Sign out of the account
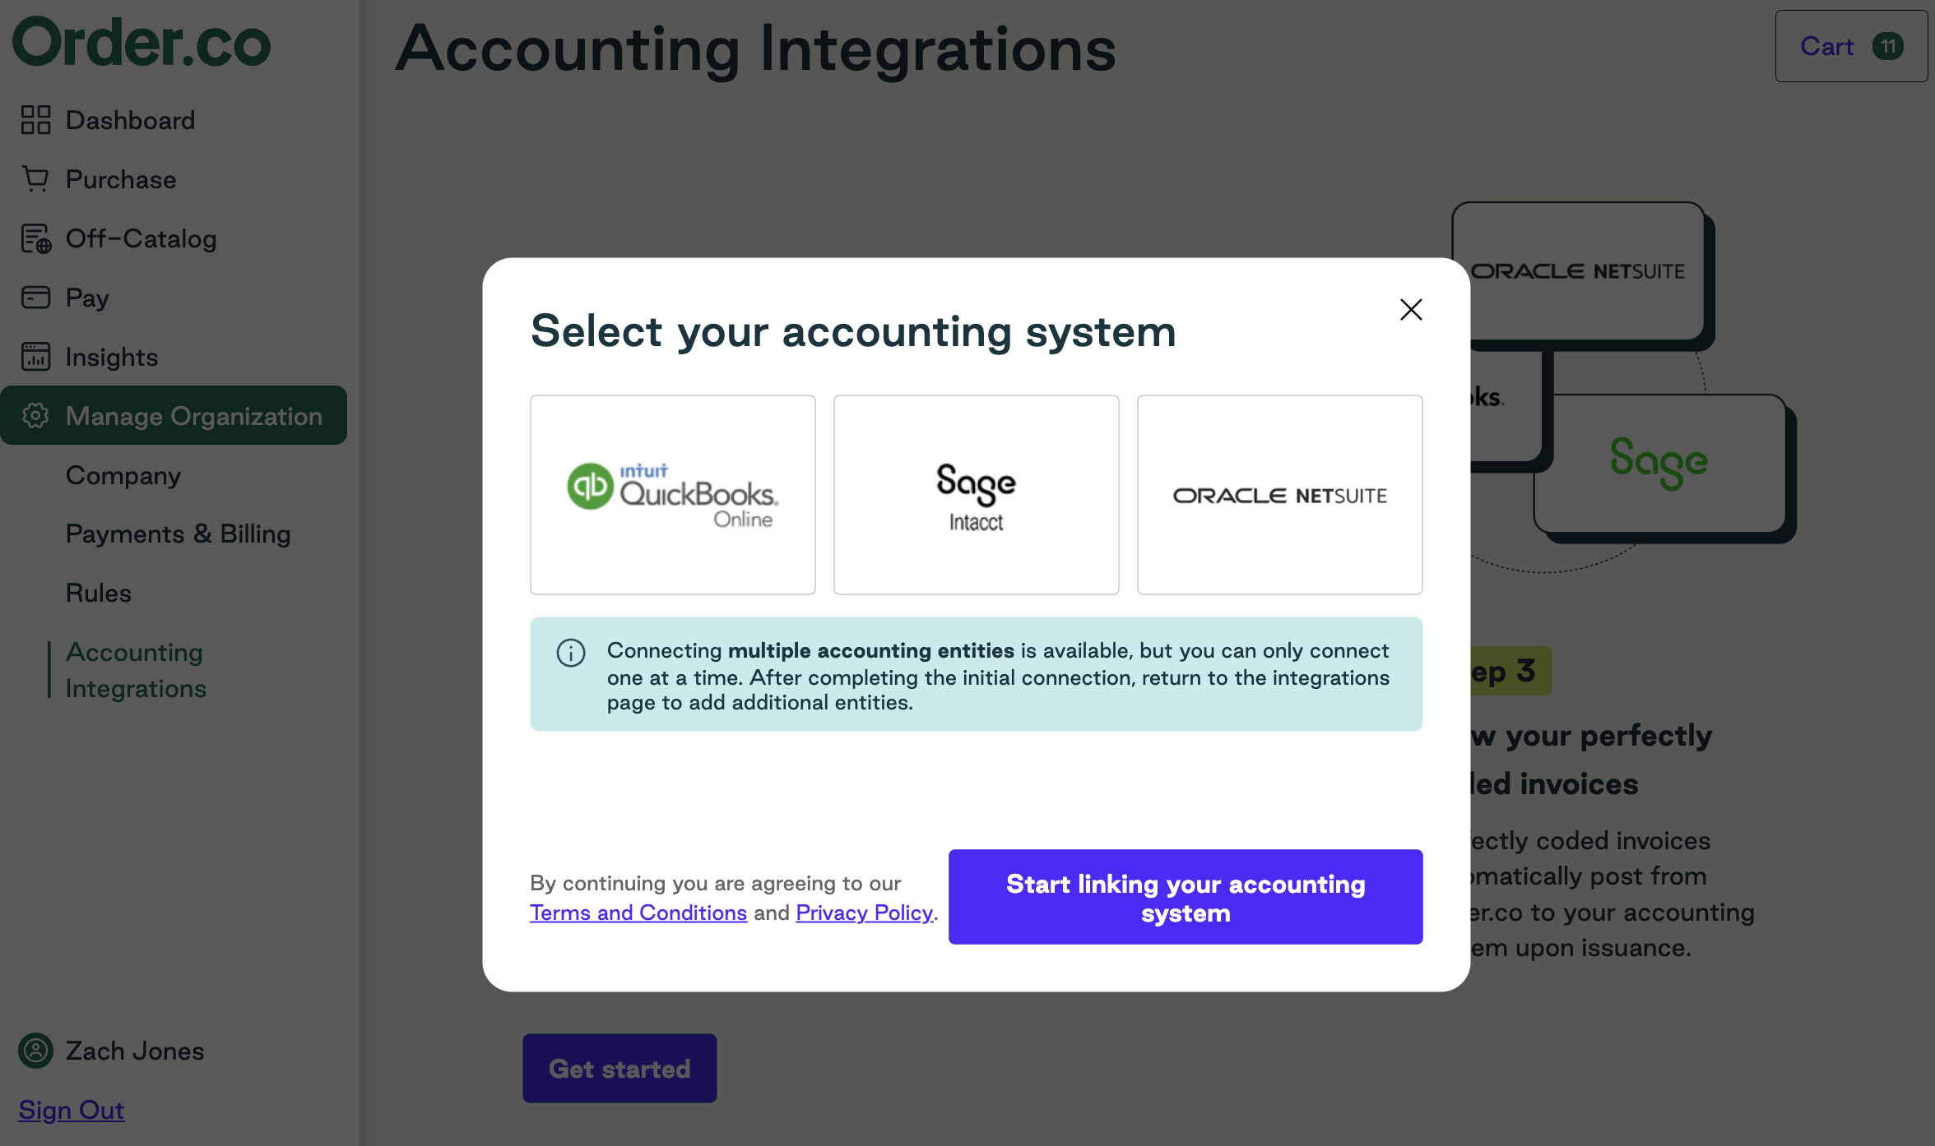The width and height of the screenshot is (1935, 1146). [x=71, y=1110]
